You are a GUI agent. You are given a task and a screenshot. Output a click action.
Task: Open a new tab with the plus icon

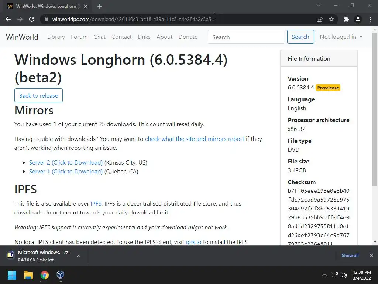(x=100, y=6)
